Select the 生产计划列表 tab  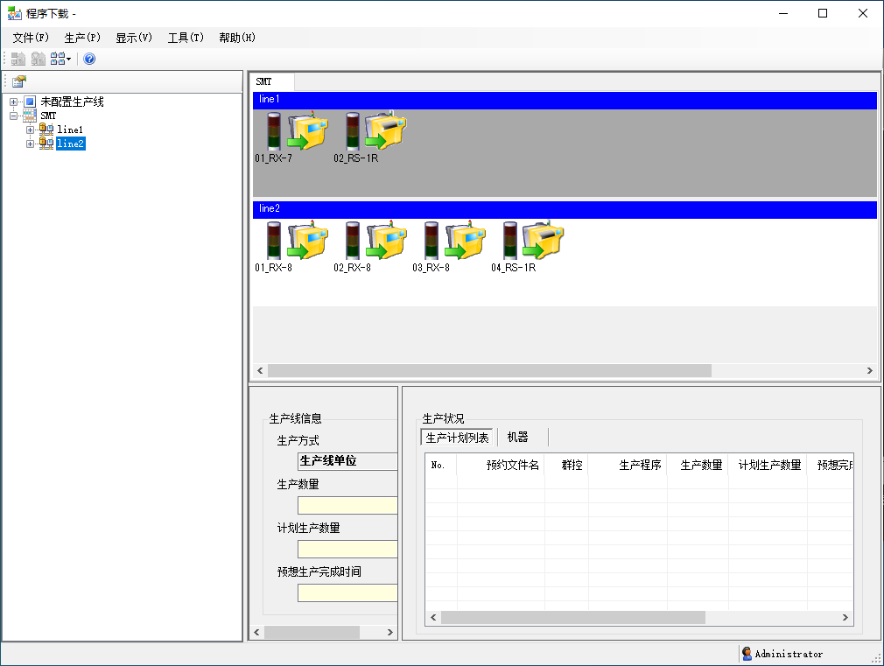(456, 437)
